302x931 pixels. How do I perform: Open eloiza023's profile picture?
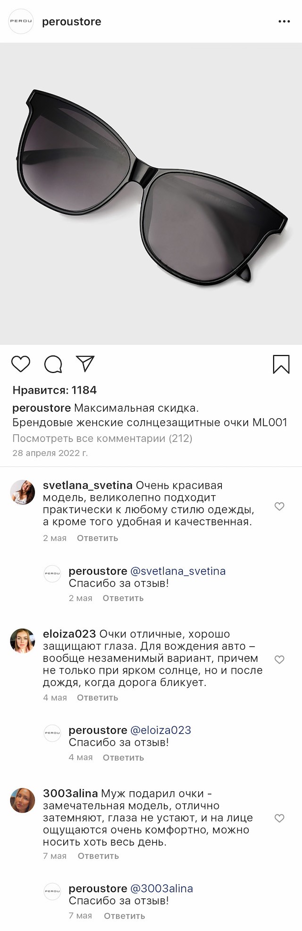tap(23, 641)
